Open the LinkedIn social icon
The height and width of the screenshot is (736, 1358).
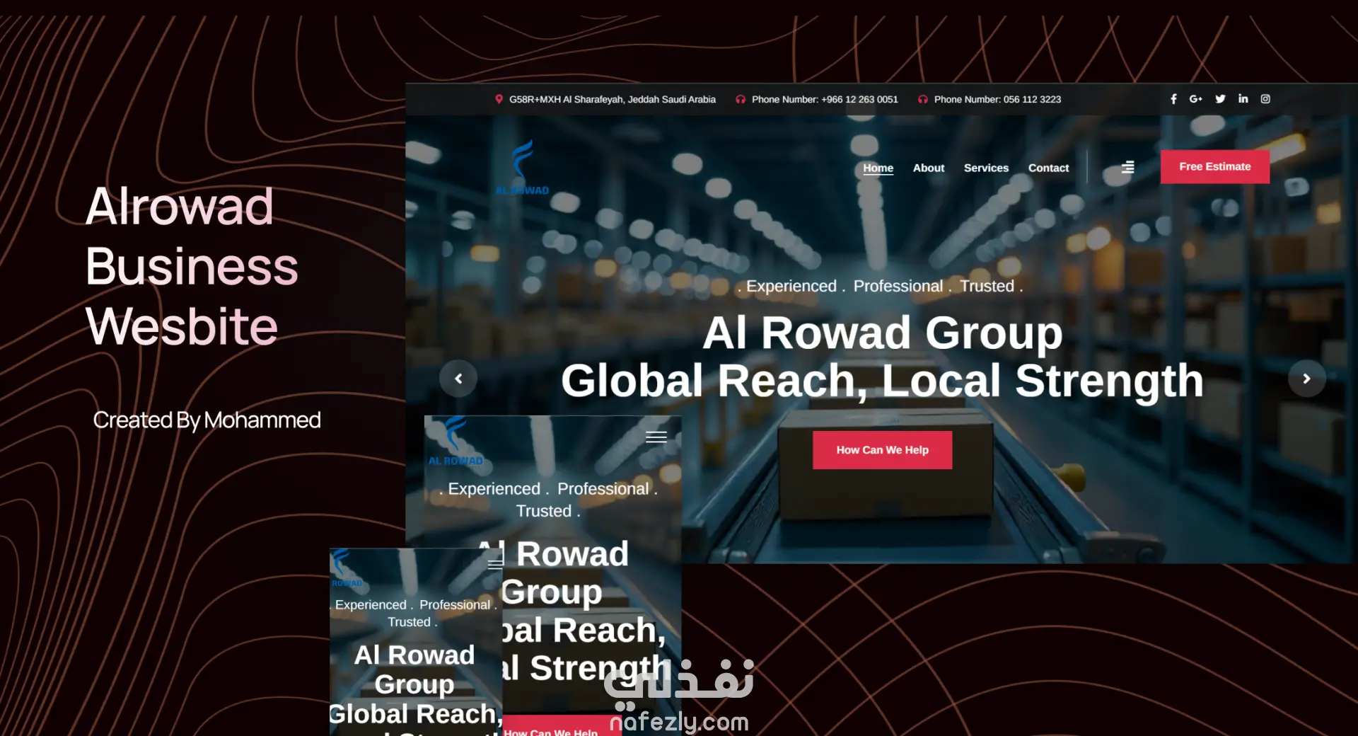(x=1243, y=99)
